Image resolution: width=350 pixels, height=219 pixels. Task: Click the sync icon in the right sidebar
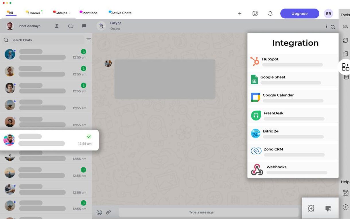345,40
